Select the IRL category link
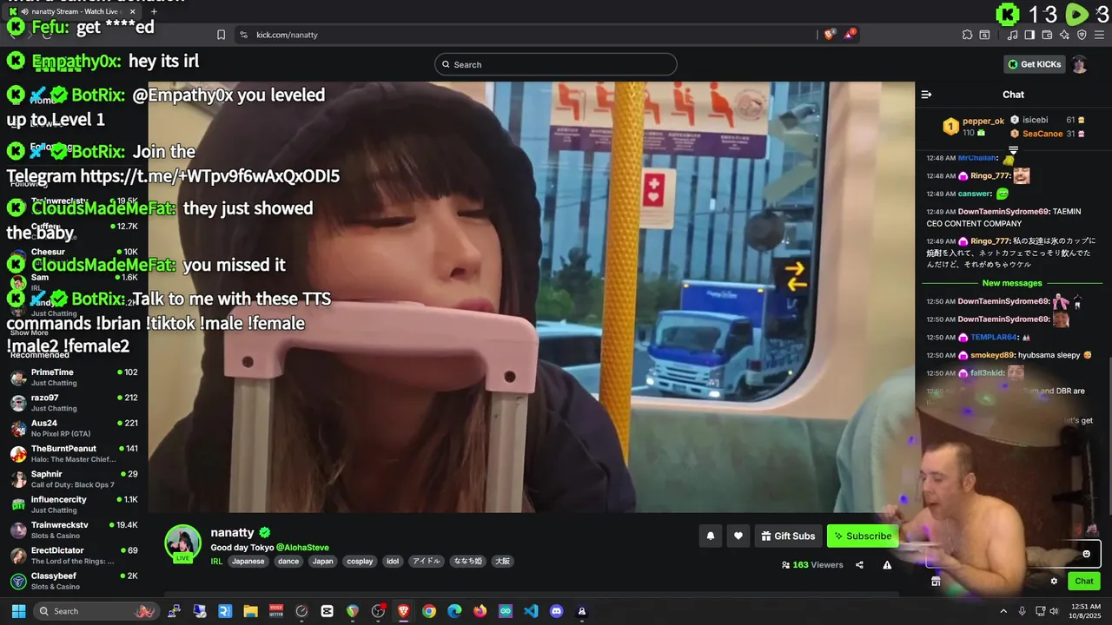The image size is (1112, 625). 216,562
